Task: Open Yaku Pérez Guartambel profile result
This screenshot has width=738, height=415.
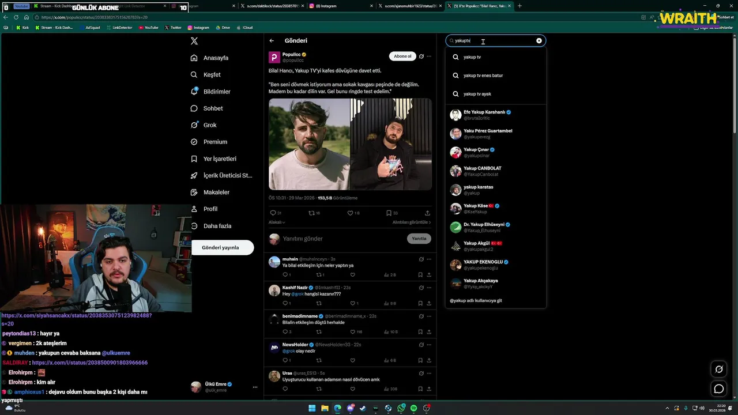Action: (495, 134)
